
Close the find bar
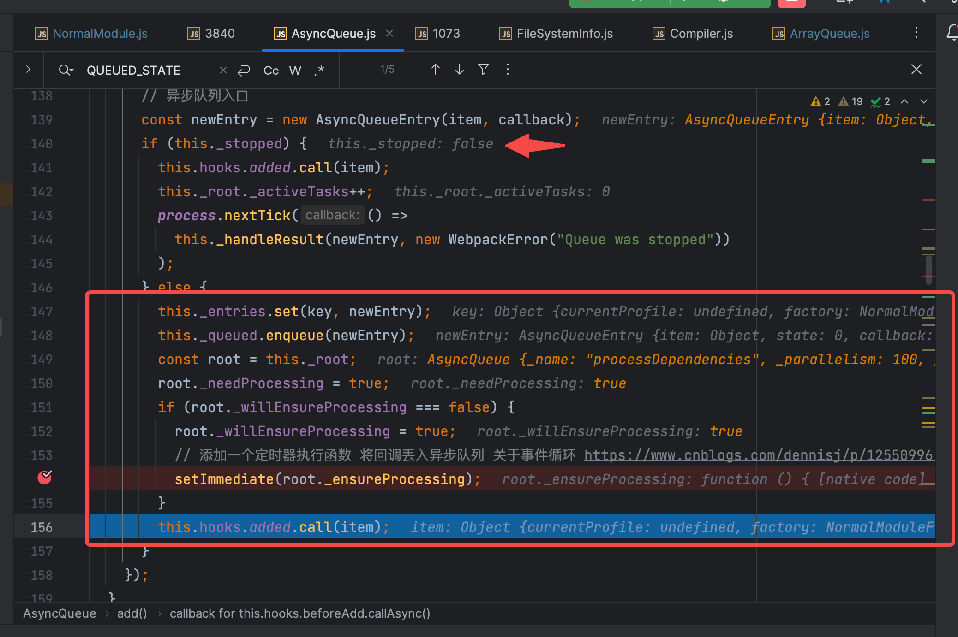point(916,70)
